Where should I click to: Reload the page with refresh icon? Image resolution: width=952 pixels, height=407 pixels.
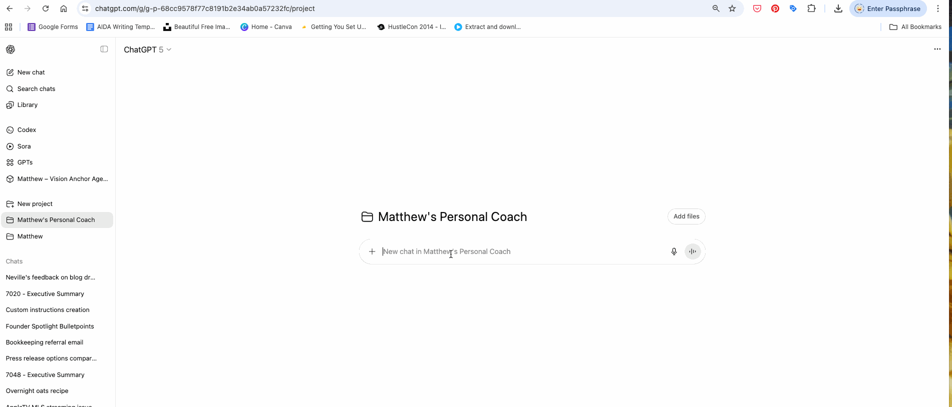[x=46, y=8]
